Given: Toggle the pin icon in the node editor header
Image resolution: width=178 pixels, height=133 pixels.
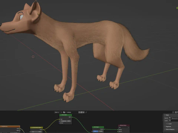Looking at the screenshot, I should coord(86,112).
